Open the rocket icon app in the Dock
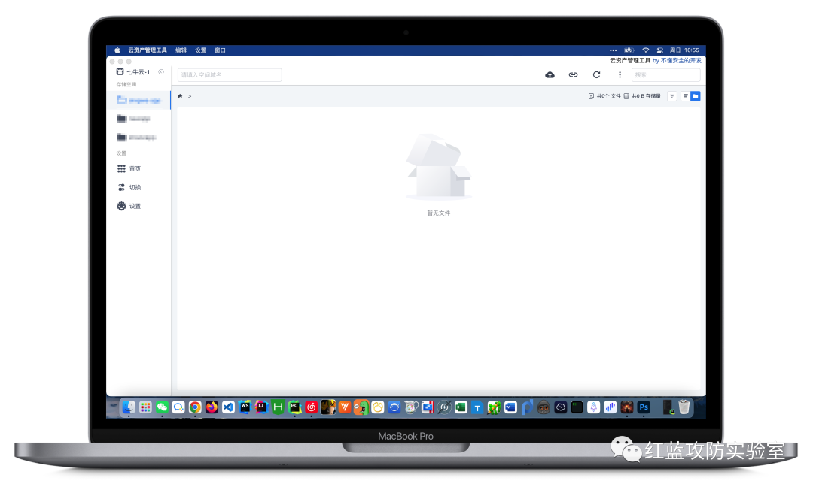Image resolution: width=813 pixels, height=487 pixels. pyautogui.click(x=594, y=407)
